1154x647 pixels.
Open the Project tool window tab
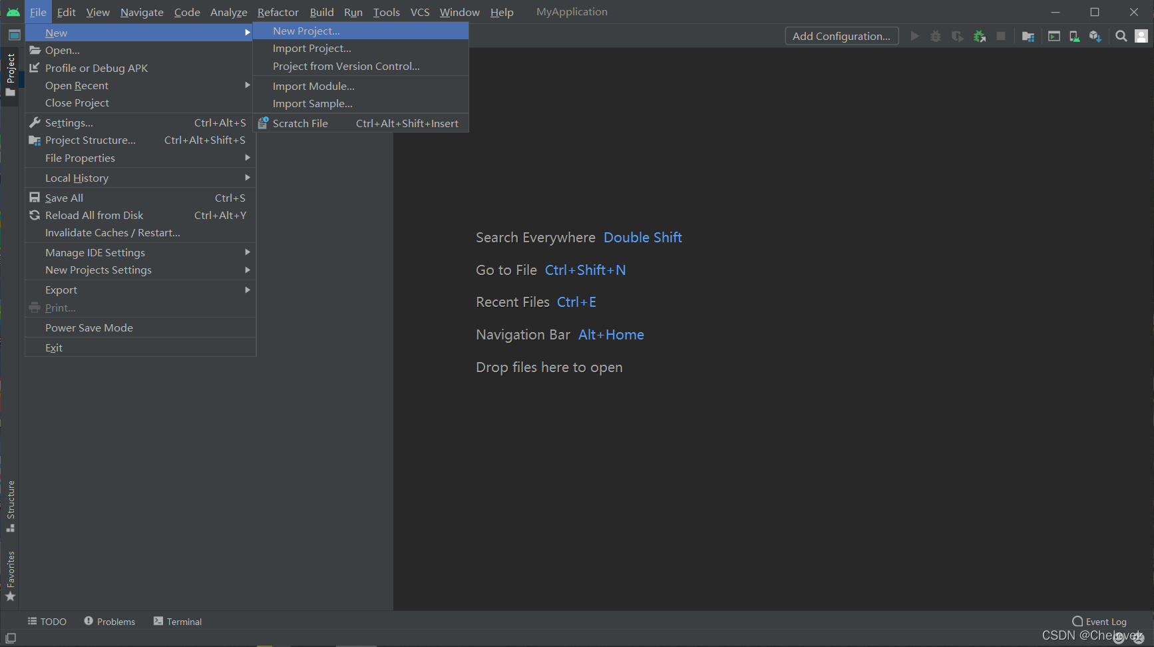[x=10, y=75]
